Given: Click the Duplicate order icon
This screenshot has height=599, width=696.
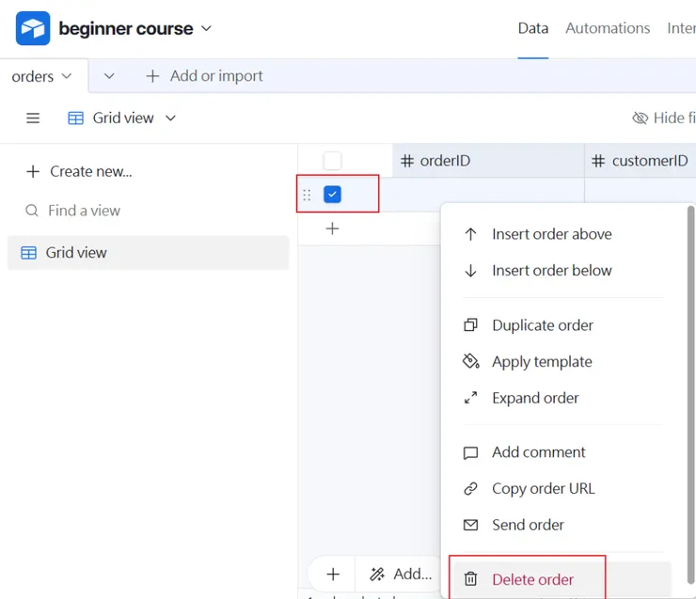Looking at the screenshot, I should 471,325.
